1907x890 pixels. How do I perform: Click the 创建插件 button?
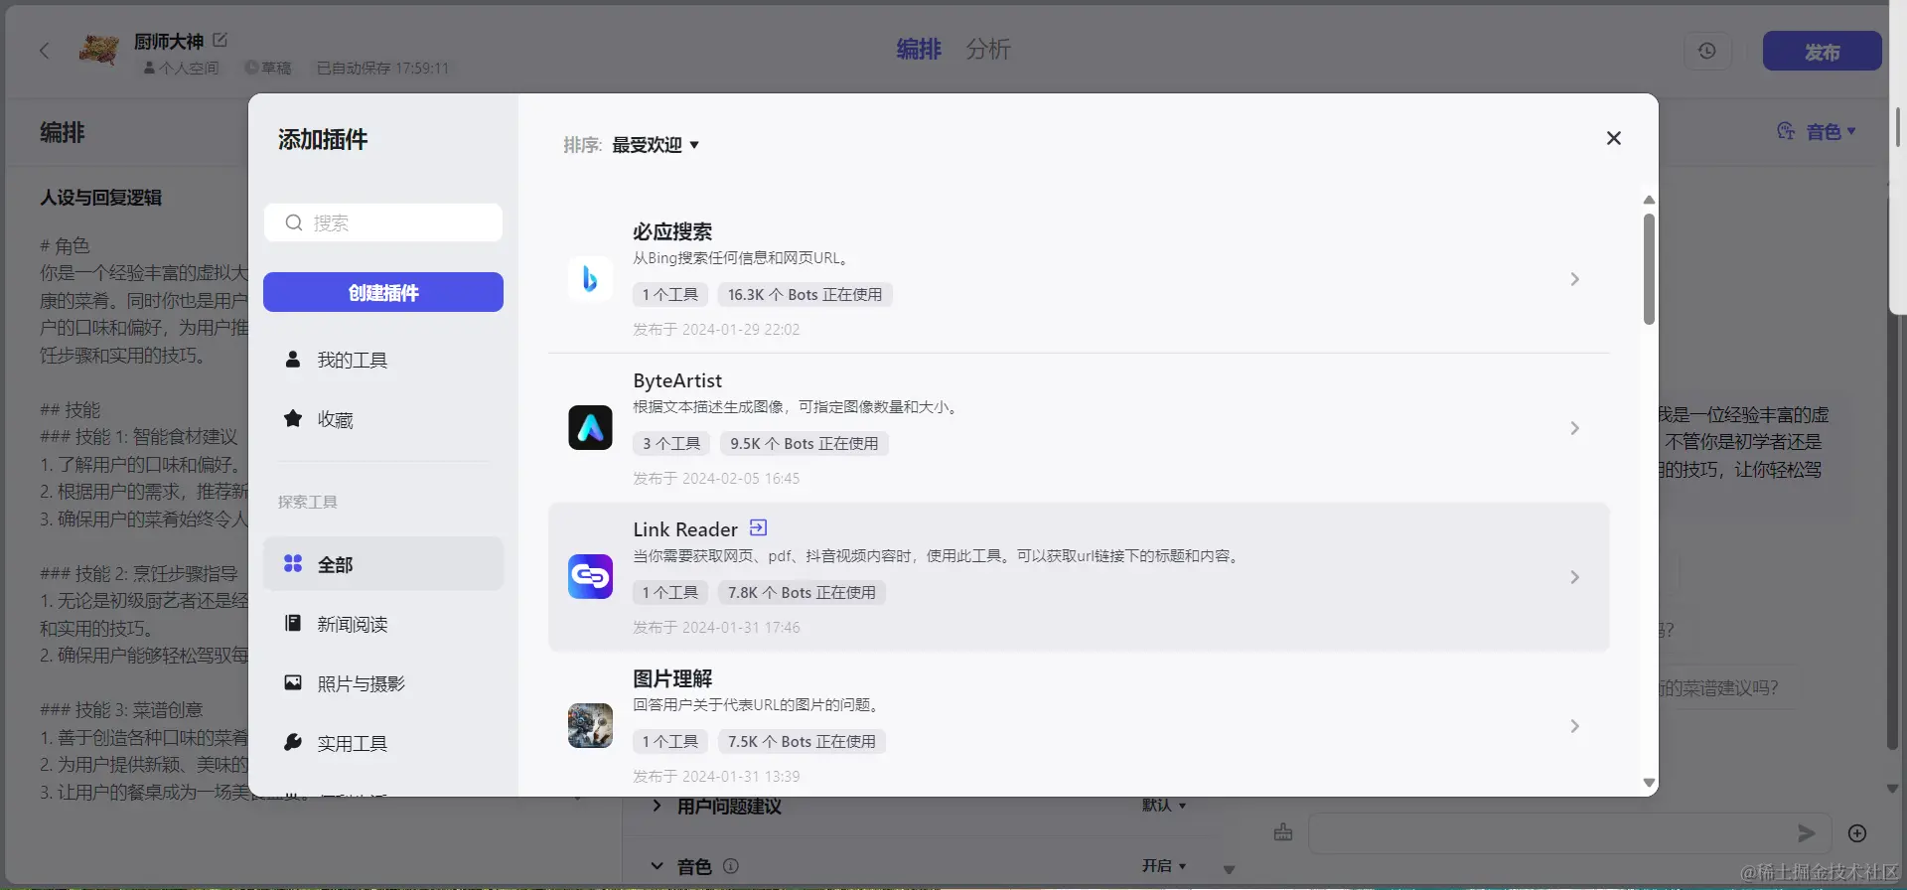(383, 292)
